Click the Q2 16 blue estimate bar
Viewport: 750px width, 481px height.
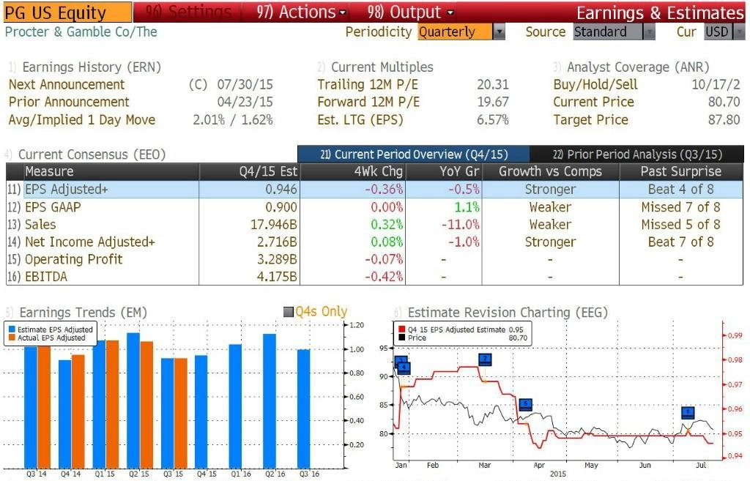coord(270,400)
